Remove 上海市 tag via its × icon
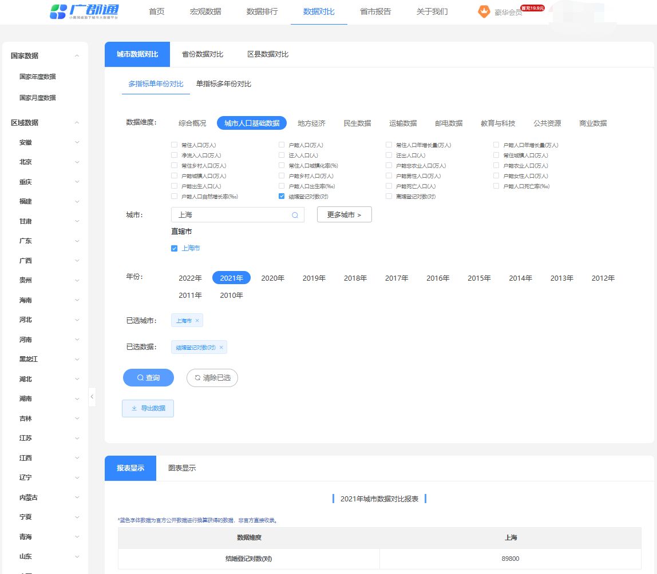The height and width of the screenshot is (574, 657). 196,321
